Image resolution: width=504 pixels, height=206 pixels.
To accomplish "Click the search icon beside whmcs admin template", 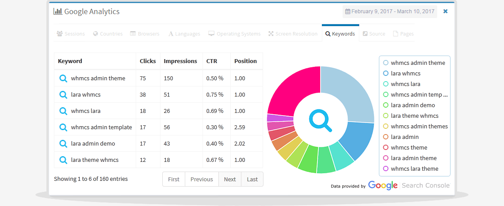I will click(x=63, y=127).
